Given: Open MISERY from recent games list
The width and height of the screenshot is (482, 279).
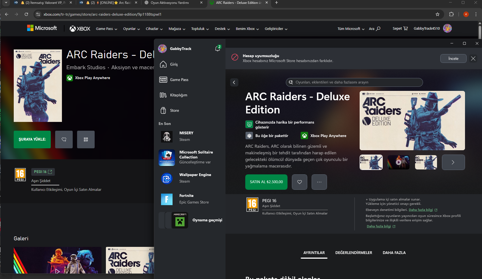Looking at the screenshot, I should pyautogui.click(x=190, y=136).
